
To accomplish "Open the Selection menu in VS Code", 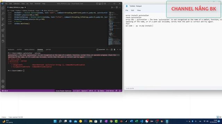I will 17,4.
